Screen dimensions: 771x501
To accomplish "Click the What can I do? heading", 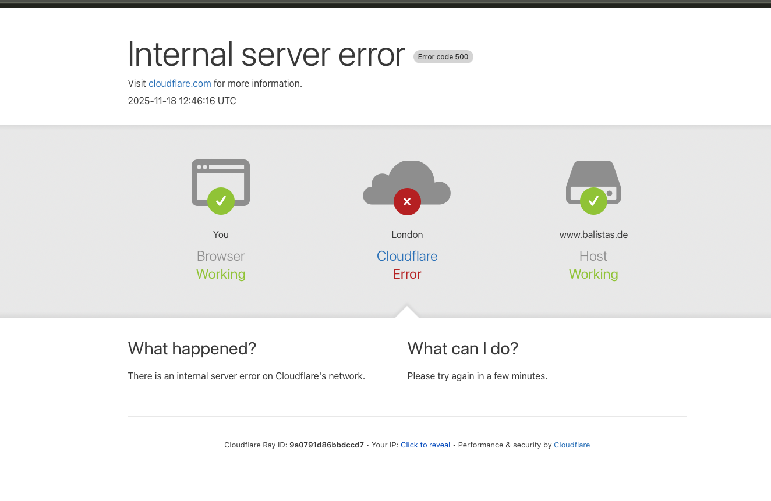I will (x=462, y=349).
